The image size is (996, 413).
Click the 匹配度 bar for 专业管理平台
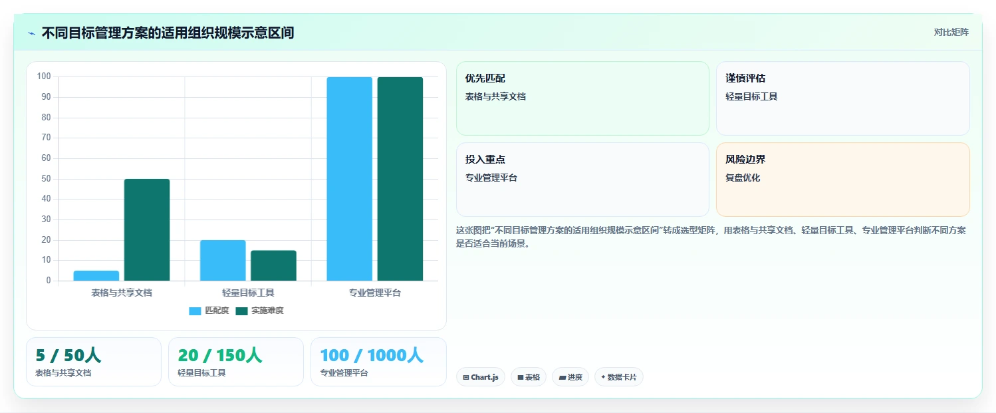[349, 179]
